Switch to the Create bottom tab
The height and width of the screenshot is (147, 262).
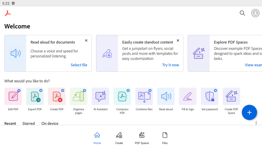119,138
